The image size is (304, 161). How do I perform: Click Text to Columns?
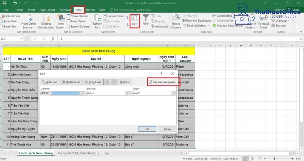(176, 21)
